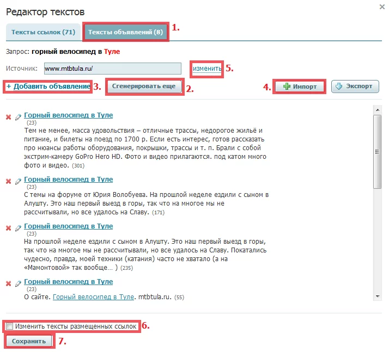The image size is (389, 352).
Task: Click inline 'Горный велосипед в Туле' link after 'О сайте'
Action: pyautogui.click(x=93, y=297)
